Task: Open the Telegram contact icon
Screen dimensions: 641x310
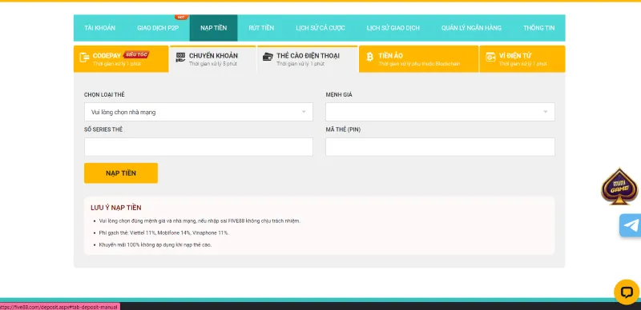Action: pyautogui.click(x=630, y=225)
